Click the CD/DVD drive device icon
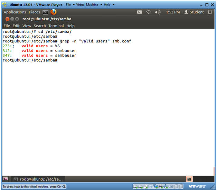Image resolution: width=217 pixels, height=191 pixels. [145, 187]
